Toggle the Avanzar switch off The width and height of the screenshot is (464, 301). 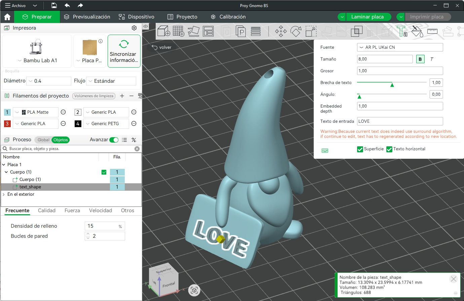coord(114,140)
